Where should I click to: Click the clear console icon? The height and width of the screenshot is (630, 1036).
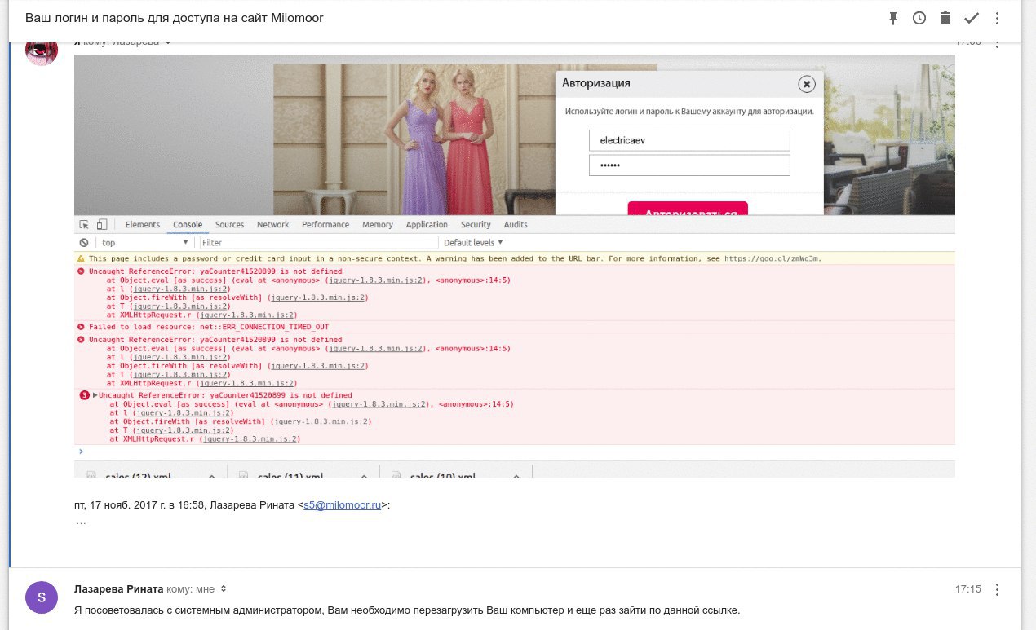[x=83, y=243]
